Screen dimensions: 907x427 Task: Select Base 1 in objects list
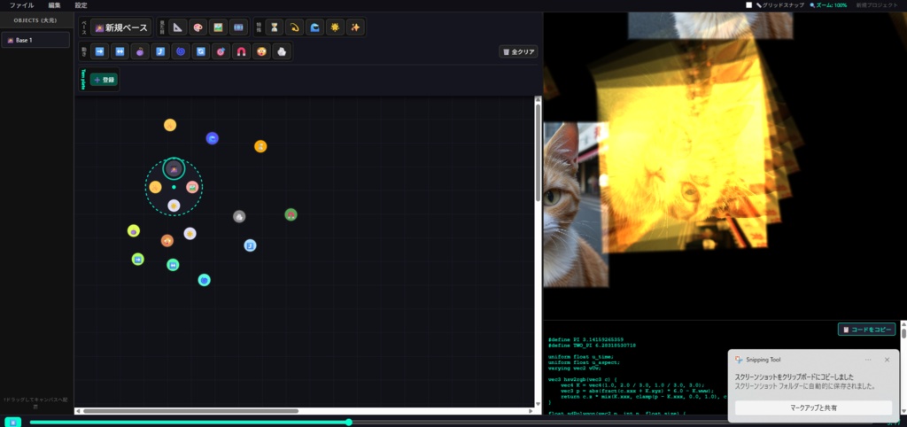pos(35,40)
